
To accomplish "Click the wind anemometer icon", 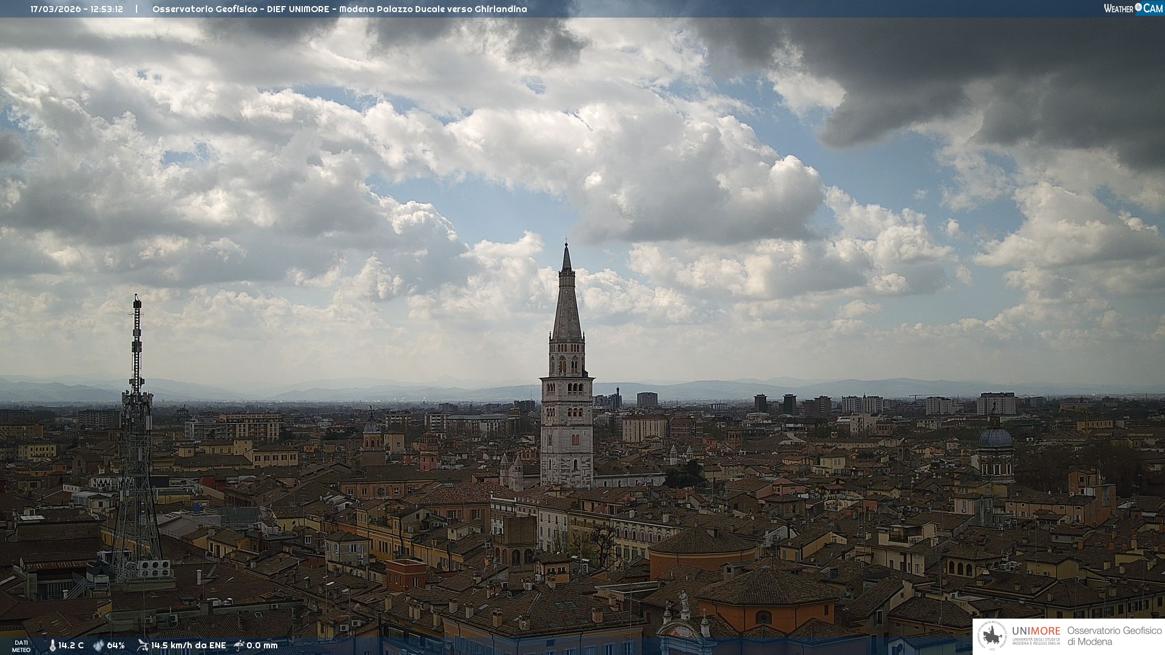I will 143,645.
